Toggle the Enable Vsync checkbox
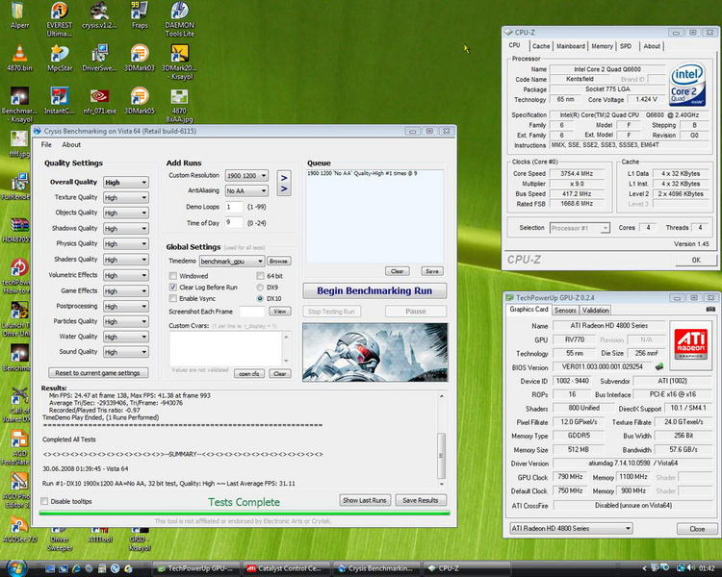This screenshot has width=722, height=577. [x=173, y=298]
